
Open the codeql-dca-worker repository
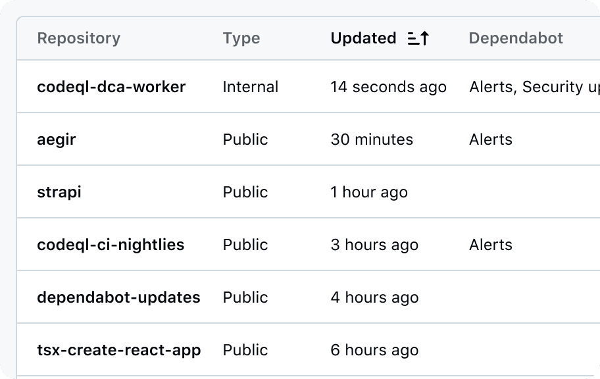tap(111, 87)
